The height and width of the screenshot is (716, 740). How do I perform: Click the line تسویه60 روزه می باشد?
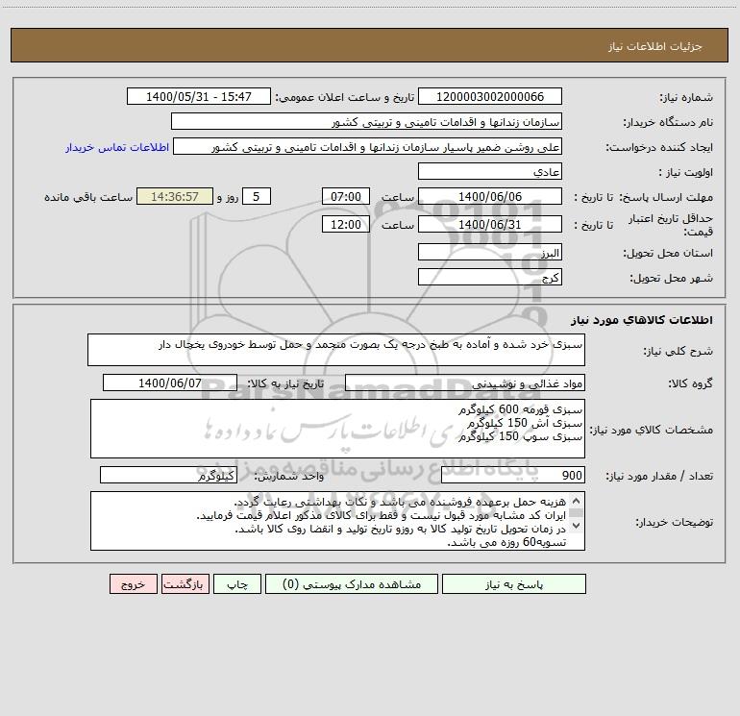[x=506, y=542]
